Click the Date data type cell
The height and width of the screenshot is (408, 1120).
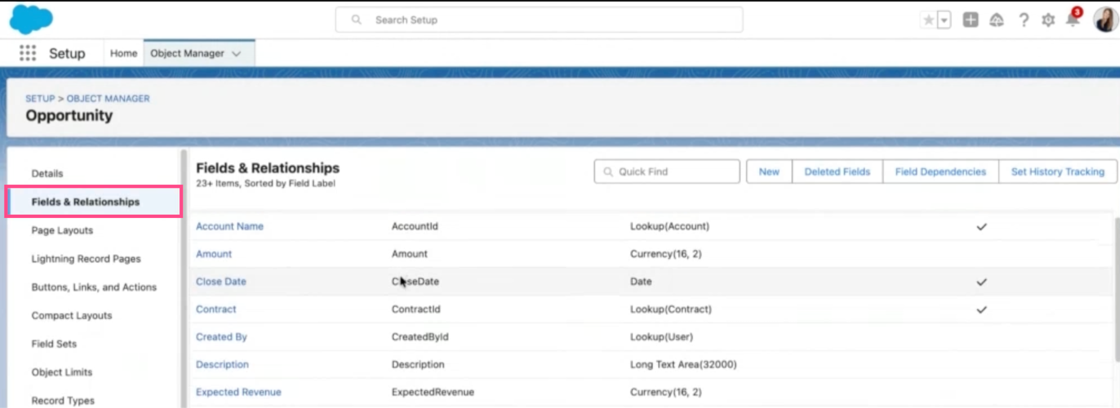640,281
